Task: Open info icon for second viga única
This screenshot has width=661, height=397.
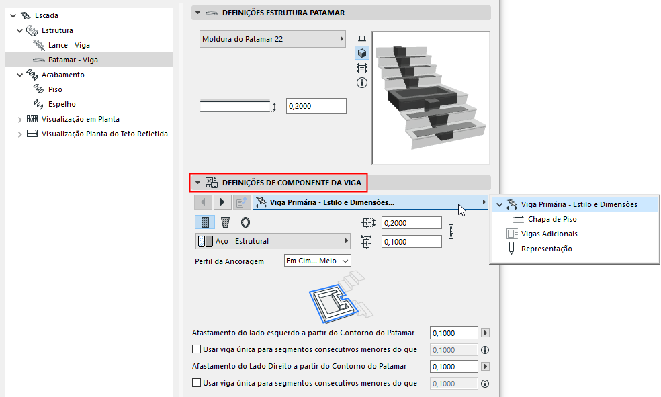Action: pos(485,384)
